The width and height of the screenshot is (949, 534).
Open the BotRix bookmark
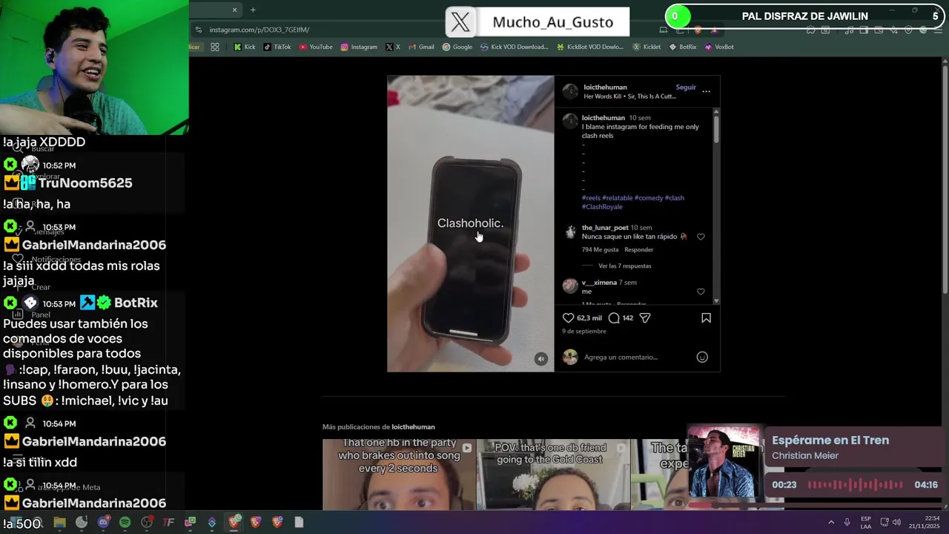tap(683, 47)
